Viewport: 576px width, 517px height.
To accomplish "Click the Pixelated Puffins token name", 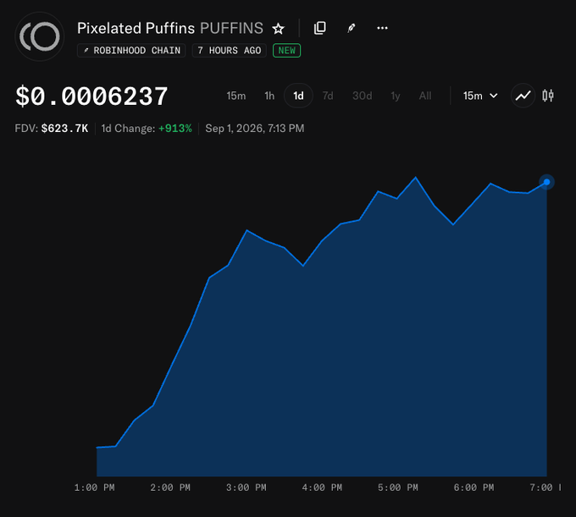I will coord(136,28).
